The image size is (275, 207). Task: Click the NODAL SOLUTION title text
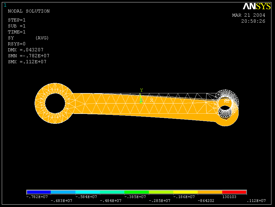[x=29, y=11]
